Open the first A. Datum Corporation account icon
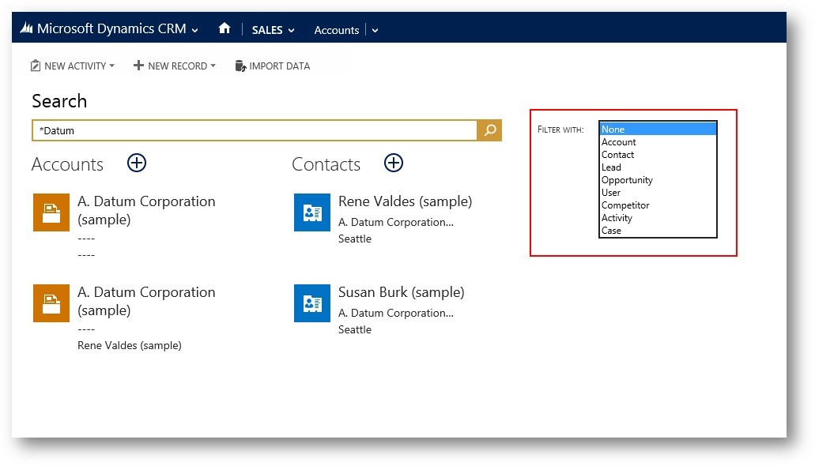 [51, 212]
